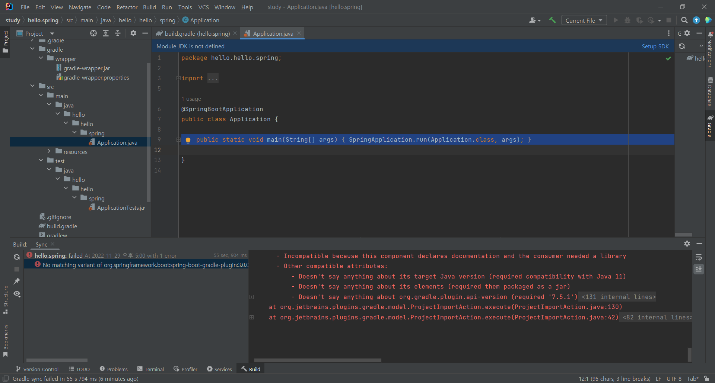715x383 pixels.
Task: Close the Sync tab in Build panel
Action: [53, 244]
